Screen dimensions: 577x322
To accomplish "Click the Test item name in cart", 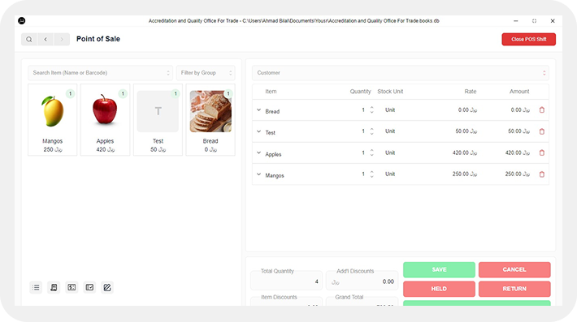I will (x=270, y=132).
